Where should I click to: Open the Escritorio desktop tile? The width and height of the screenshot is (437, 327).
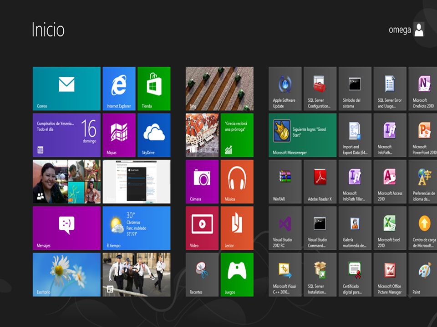pos(66,274)
